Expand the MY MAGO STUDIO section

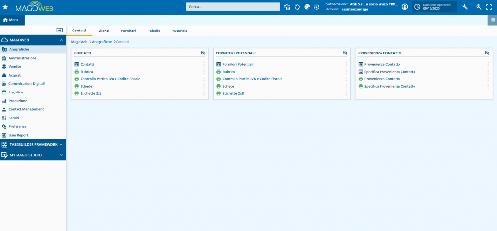(x=61, y=155)
